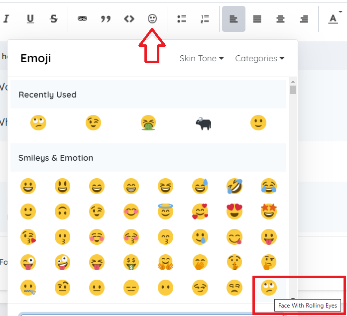Select the expressionless face emoji
Image resolution: width=347 pixels, height=316 pixels.
[x=131, y=288]
